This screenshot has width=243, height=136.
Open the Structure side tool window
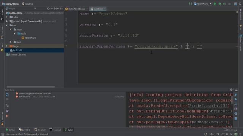tap(2, 32)
